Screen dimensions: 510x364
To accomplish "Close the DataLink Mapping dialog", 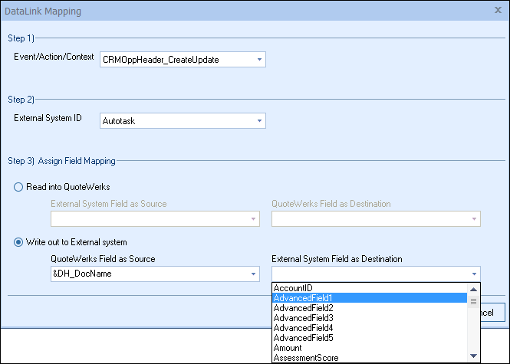I will [498, 11].
